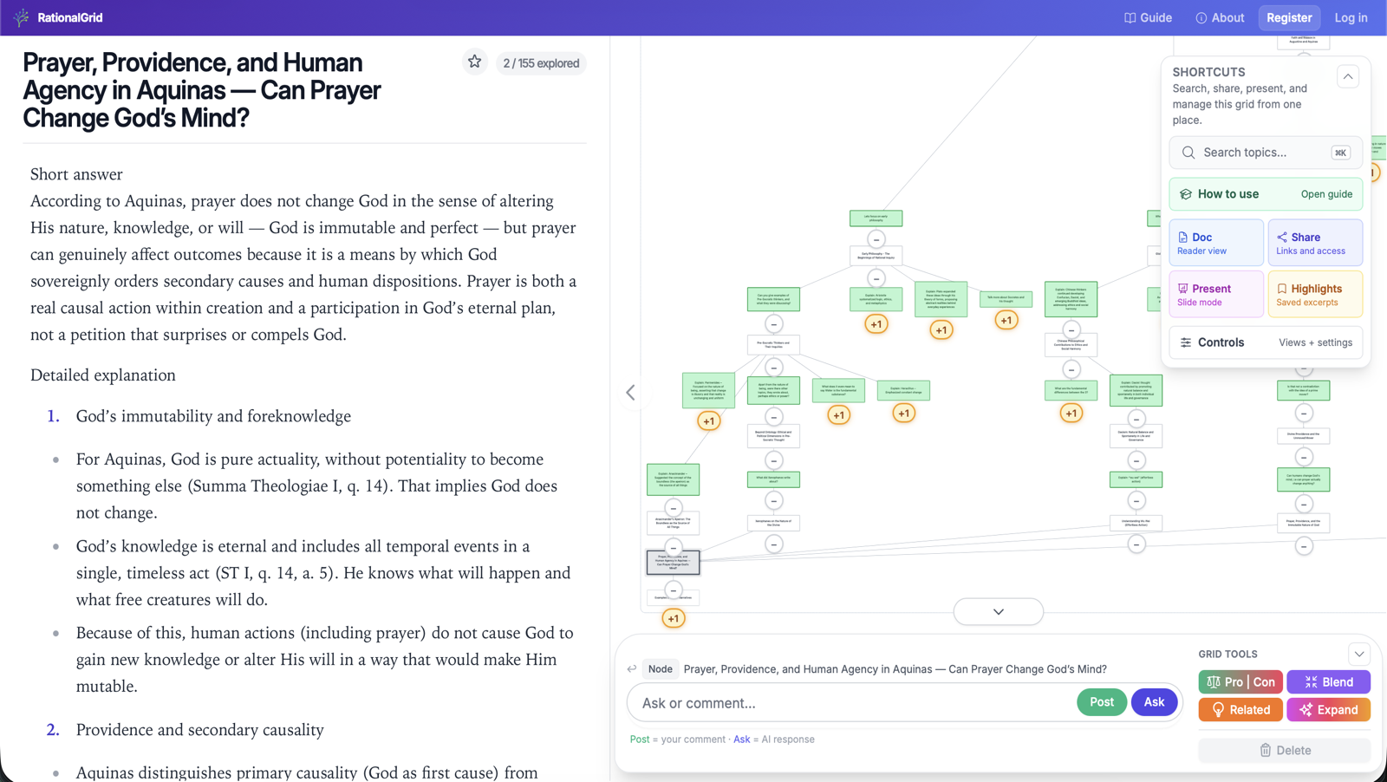Click the RationalGrid logo icon
The image size is (1387, 782).
[21, 17]
